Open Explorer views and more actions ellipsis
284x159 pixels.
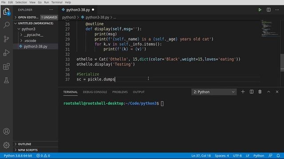[x=51, y=10]
